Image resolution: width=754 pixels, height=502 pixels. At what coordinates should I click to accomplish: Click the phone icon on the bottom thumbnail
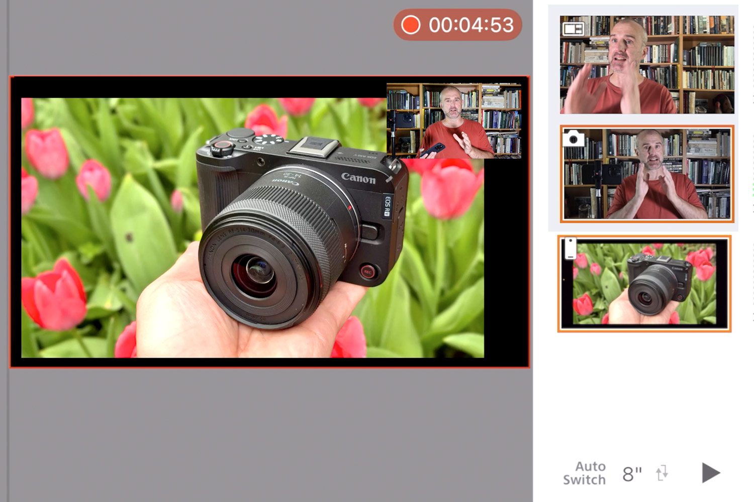(571, 248)
